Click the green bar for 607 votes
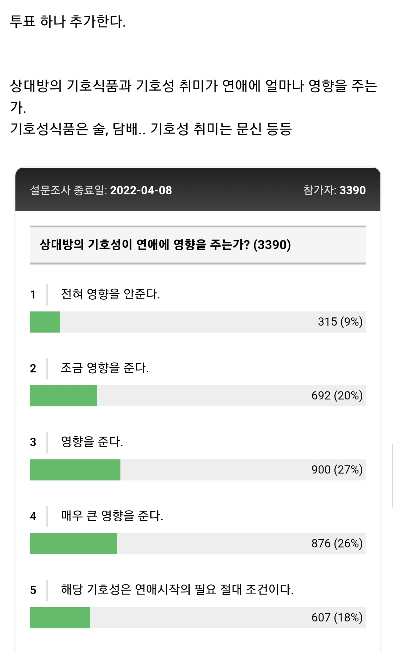 (x=60, y=618)
